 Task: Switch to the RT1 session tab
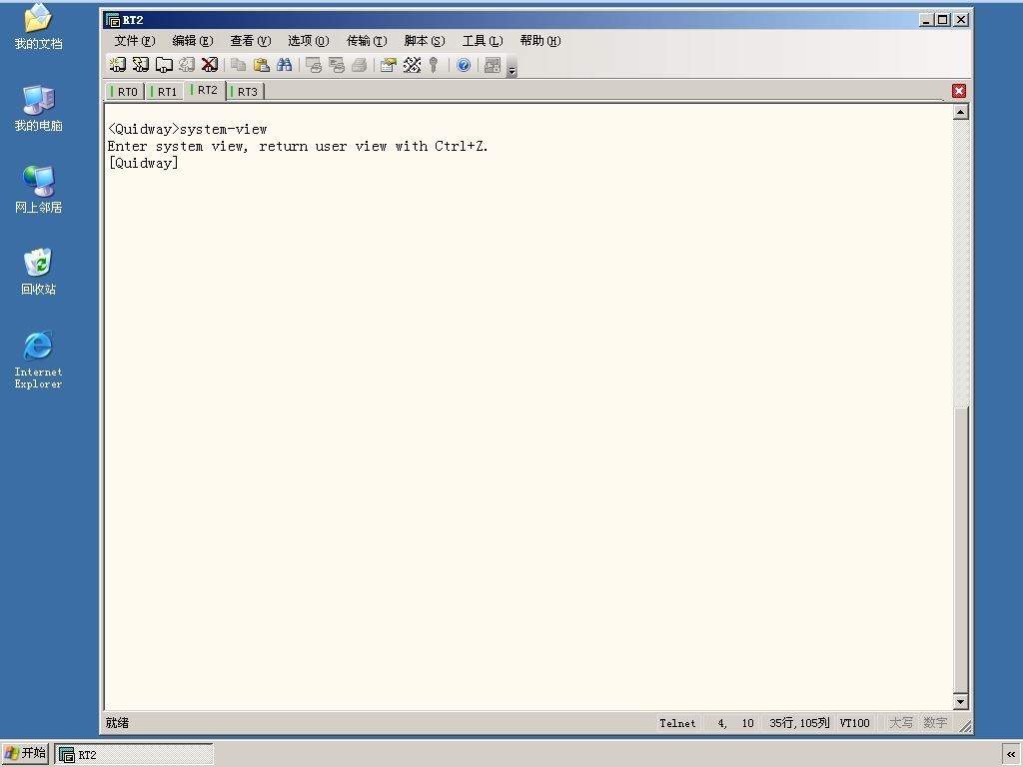click(x=165, y=91)
